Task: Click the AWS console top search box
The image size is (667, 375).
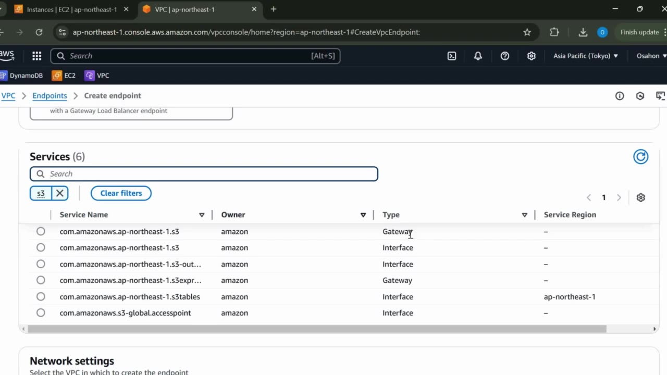Action: coord(195,56)
